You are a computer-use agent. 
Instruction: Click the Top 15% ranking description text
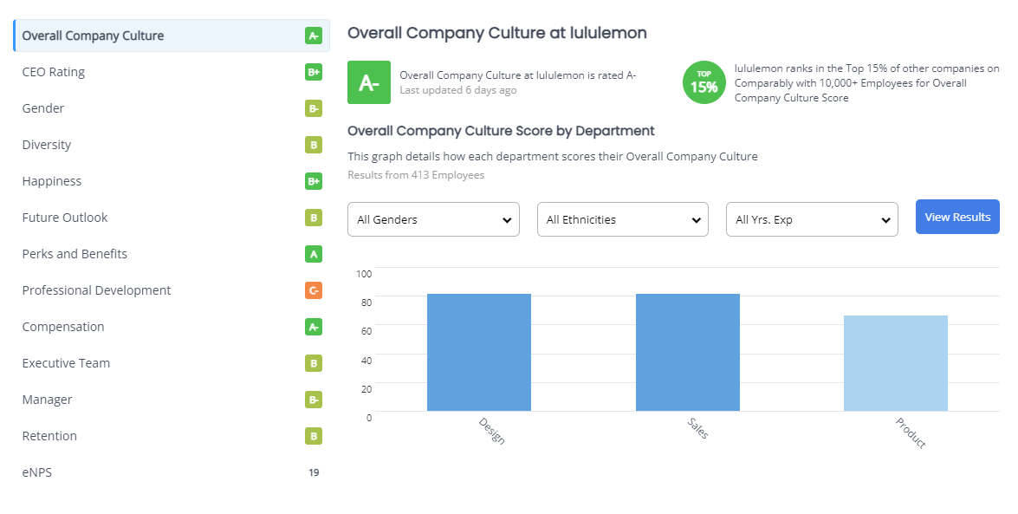coord(866,83)
